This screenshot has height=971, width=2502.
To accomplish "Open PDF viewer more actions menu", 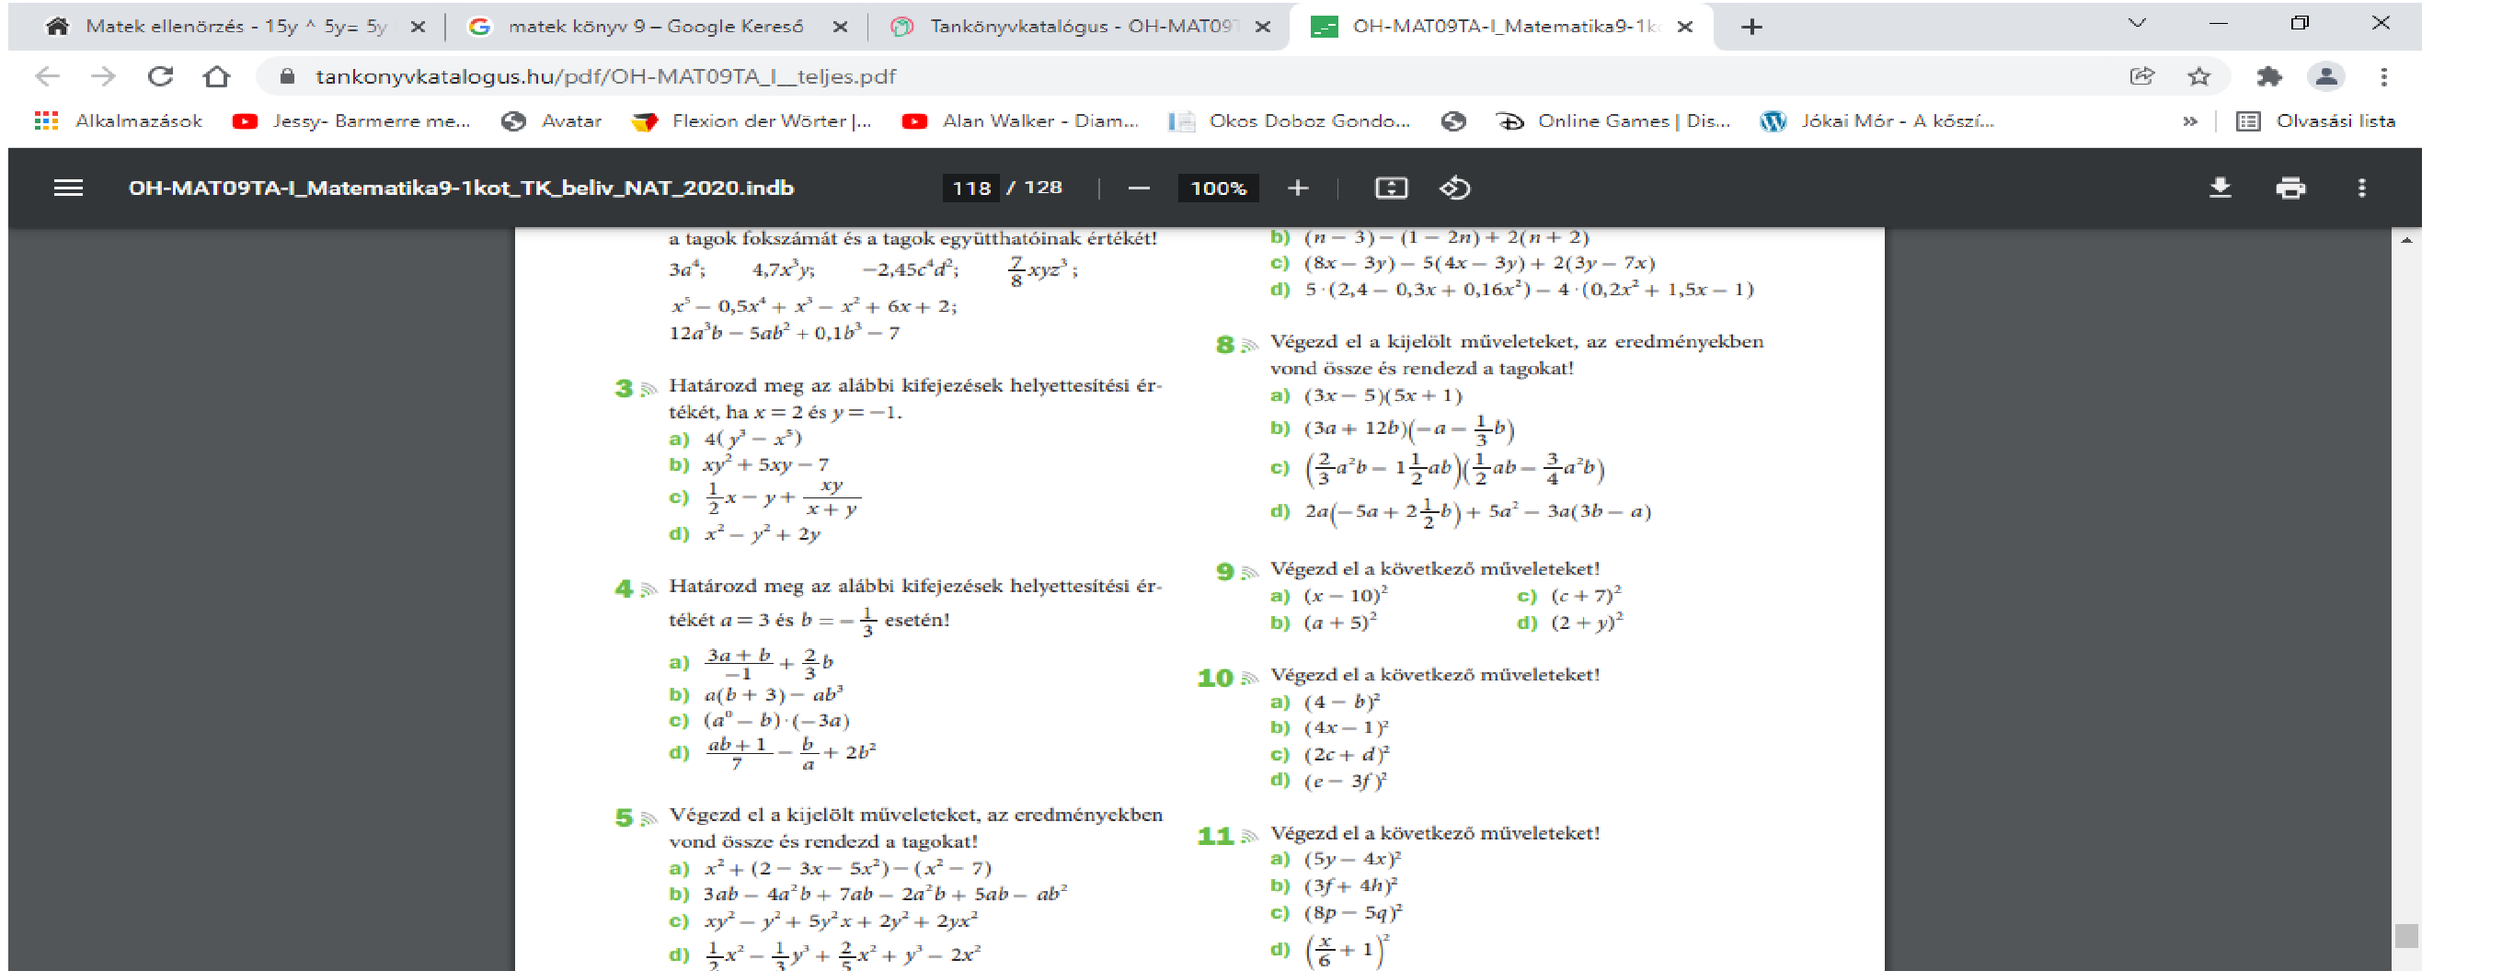I will tap(2361, 188).
